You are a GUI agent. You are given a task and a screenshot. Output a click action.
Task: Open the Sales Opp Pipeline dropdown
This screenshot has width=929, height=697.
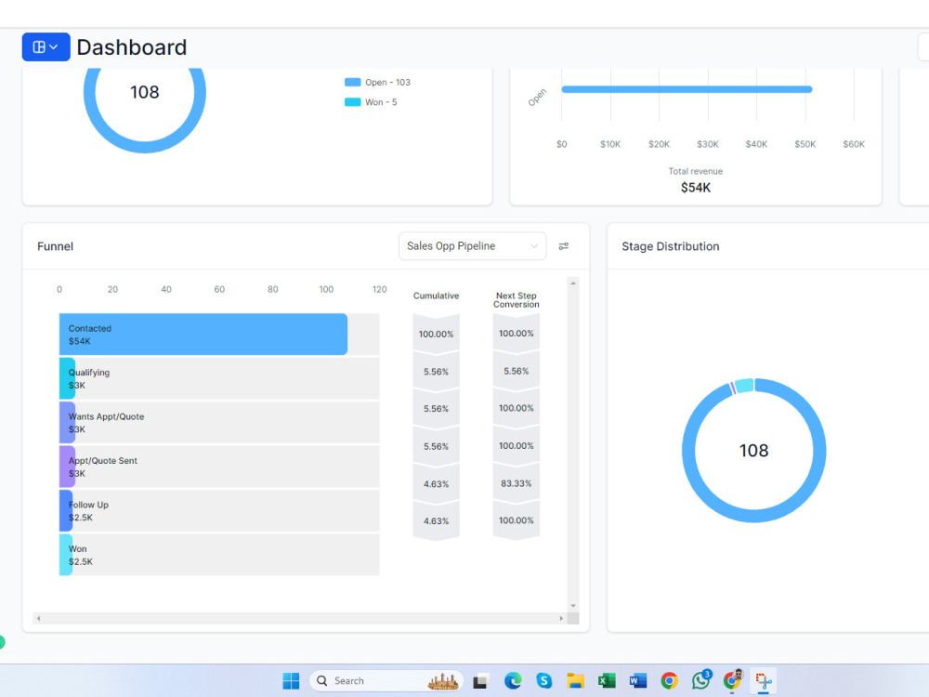click(x=472, y=246)
